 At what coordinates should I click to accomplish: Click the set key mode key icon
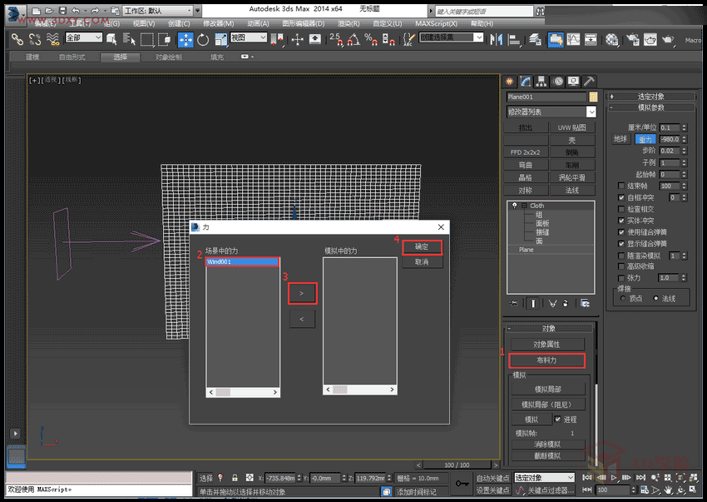(x=462, y=484)
